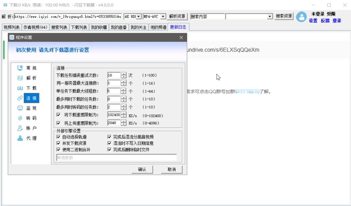
Task: Click the 搜索资源 button
Action: tap(284, 16)
